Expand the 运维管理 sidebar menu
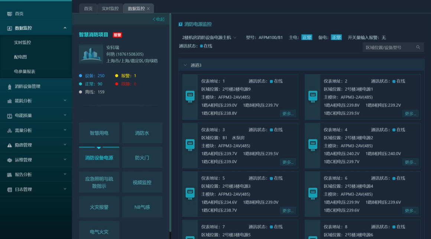This screenshot has width=431, height=239. (x=65, y=159)
